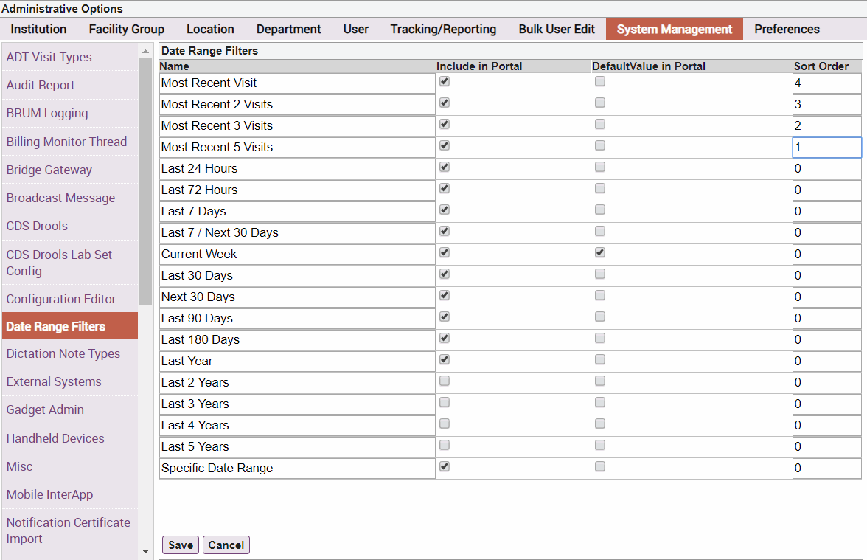This screenshot has height=560, width=867.
Task: Save the date range filter changes
Action: 180,545
